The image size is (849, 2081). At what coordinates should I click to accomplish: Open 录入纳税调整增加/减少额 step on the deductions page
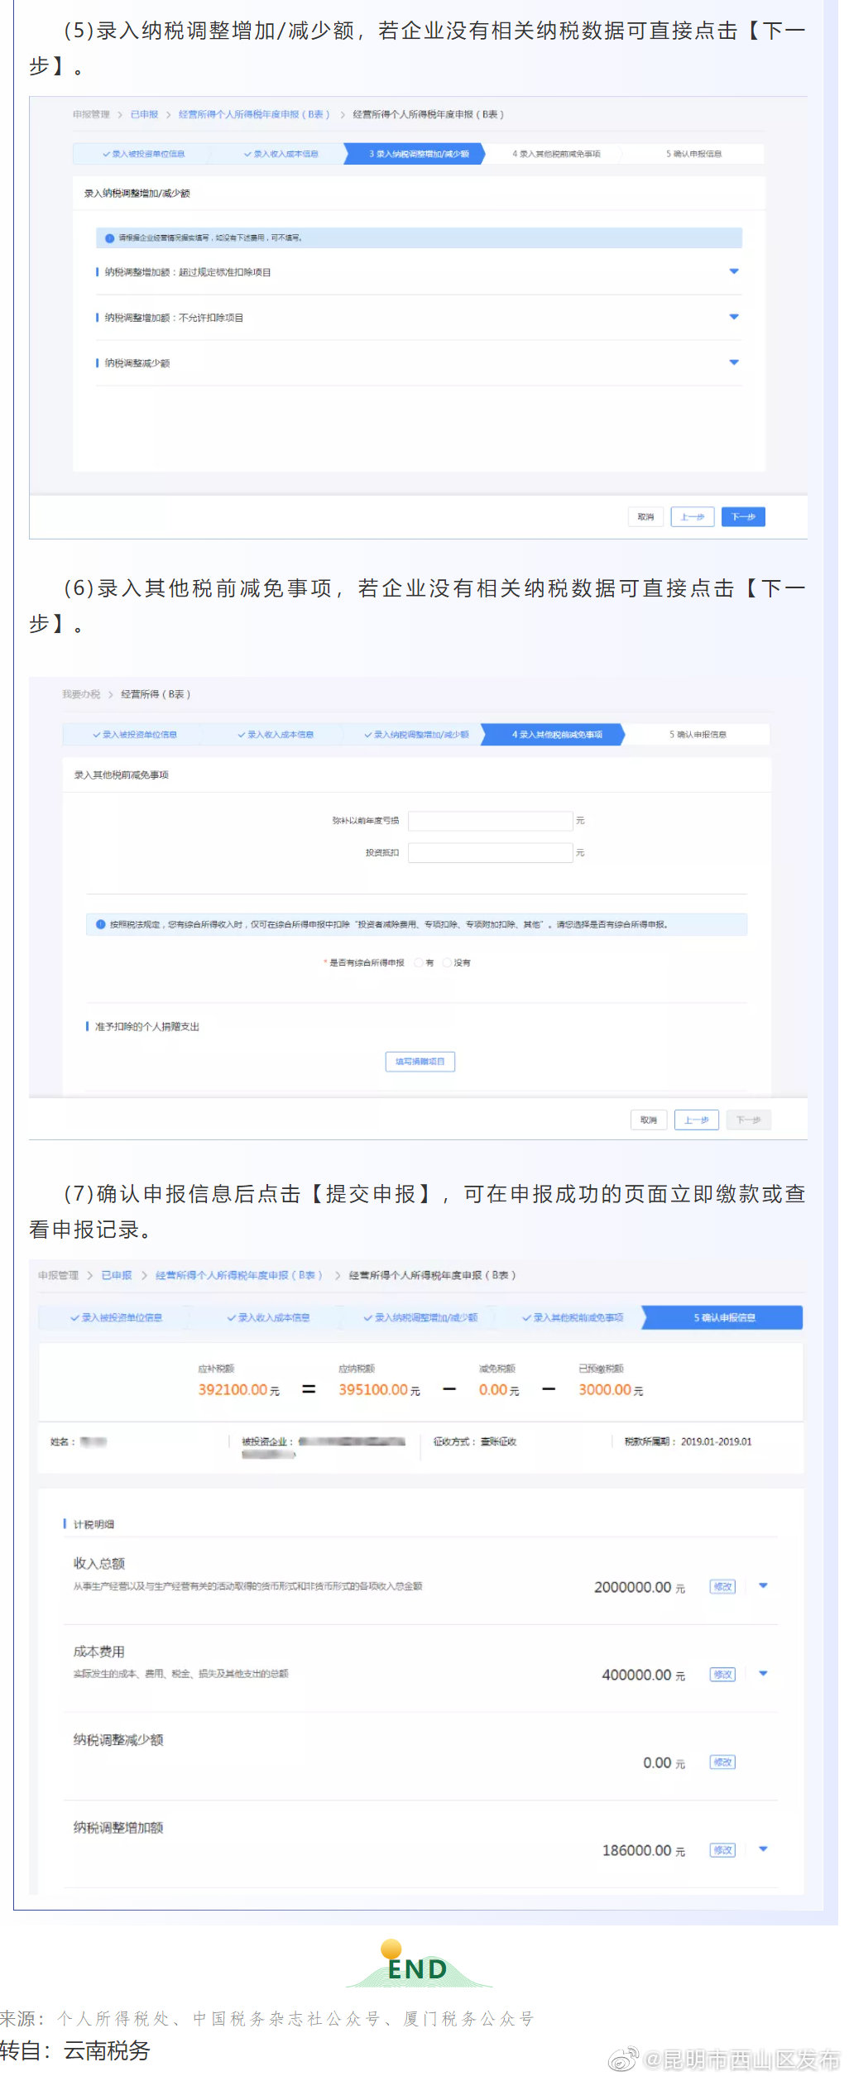pyautogui.click(x=416, y=735)
